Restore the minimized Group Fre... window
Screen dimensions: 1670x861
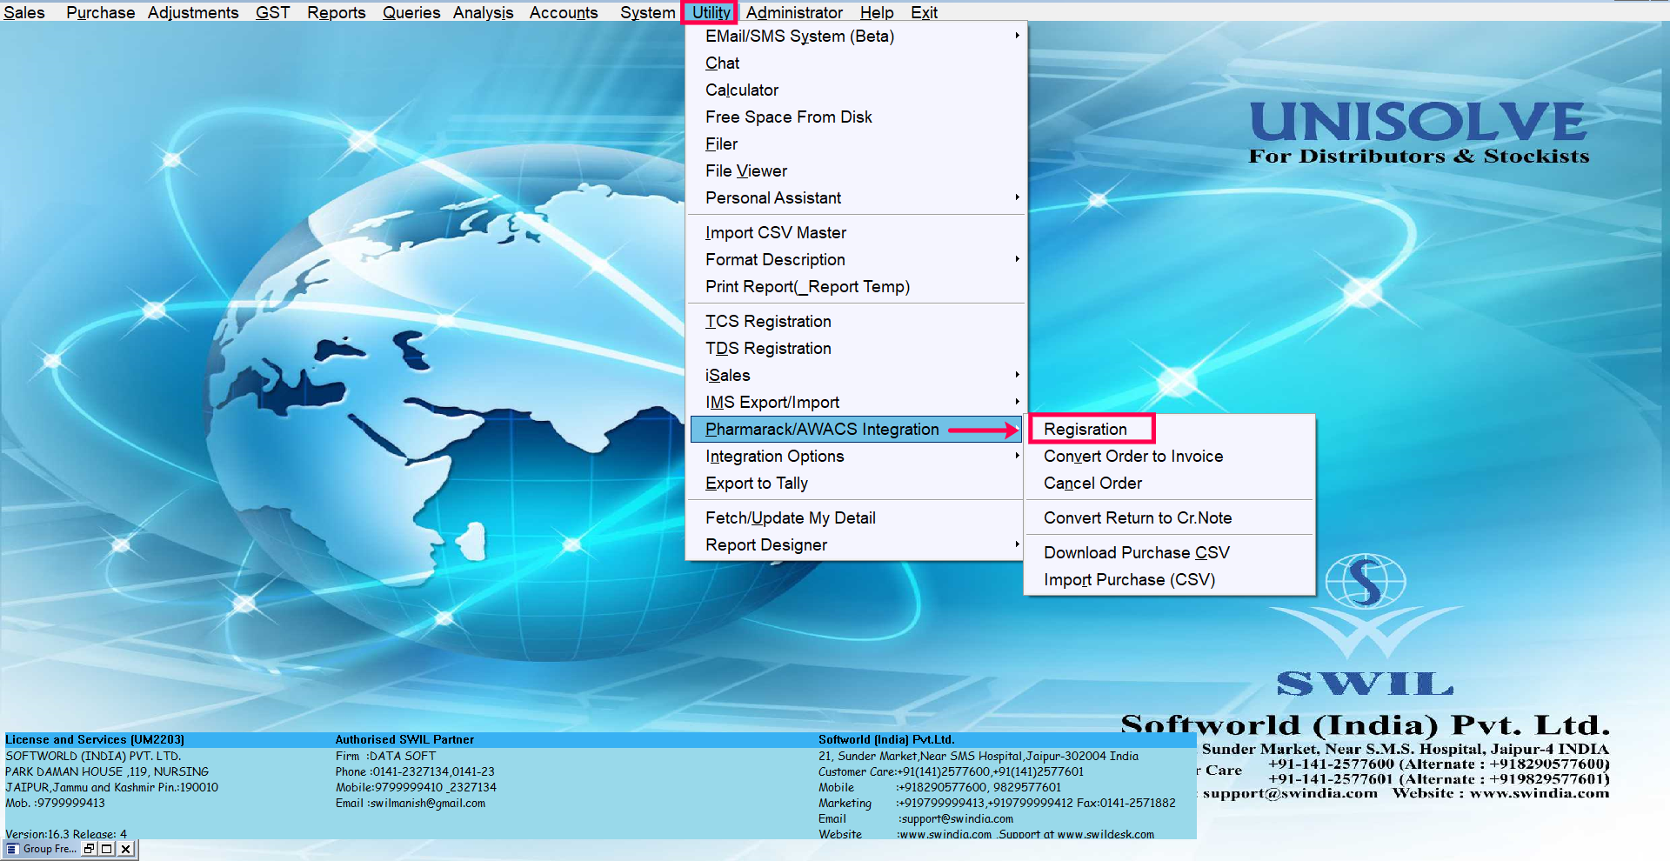point(90,849)
